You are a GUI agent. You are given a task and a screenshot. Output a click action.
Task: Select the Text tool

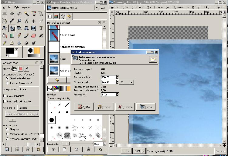tap(41, 28)
